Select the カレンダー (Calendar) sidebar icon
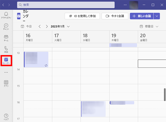This screenshot has height=122, width=166. (6, 61)
